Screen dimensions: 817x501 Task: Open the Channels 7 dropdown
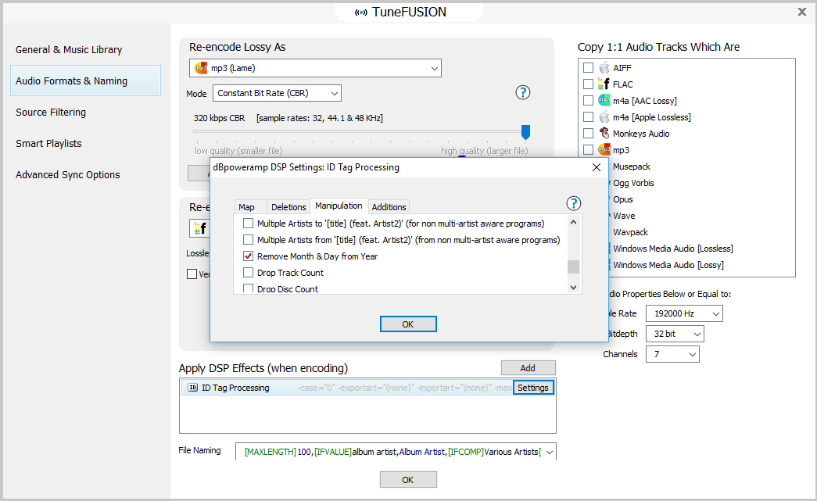(x=672, y=354)
